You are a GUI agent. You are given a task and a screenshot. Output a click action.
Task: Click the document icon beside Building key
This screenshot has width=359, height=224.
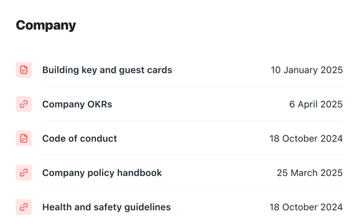(x=23, y=70)
